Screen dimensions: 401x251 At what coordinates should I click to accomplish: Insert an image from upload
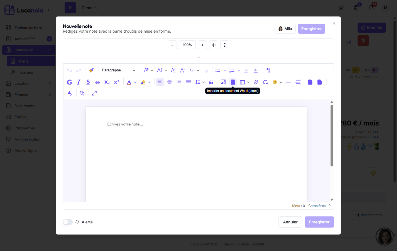pyautogui.click(x=223, y=82)
